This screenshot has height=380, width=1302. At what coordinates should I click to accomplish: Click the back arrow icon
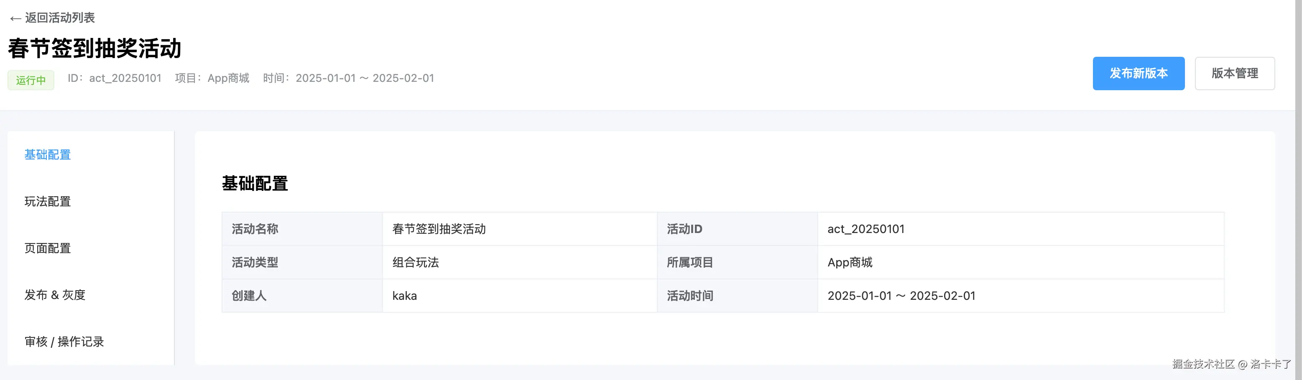[x=15, y=19]
